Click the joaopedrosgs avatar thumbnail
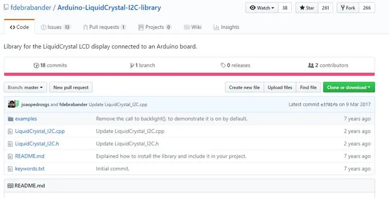 point(12,104)
